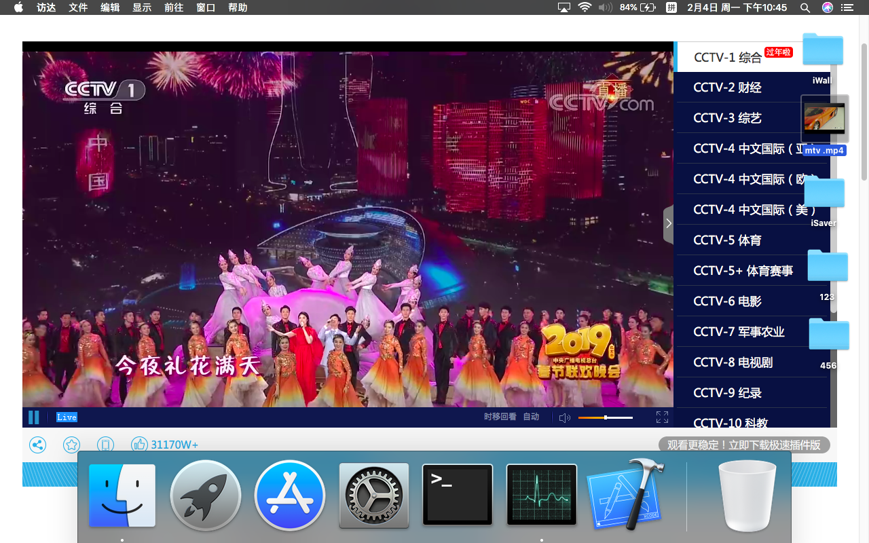
Task: Collapse the channel list with the side arrow
Action: 668,223
